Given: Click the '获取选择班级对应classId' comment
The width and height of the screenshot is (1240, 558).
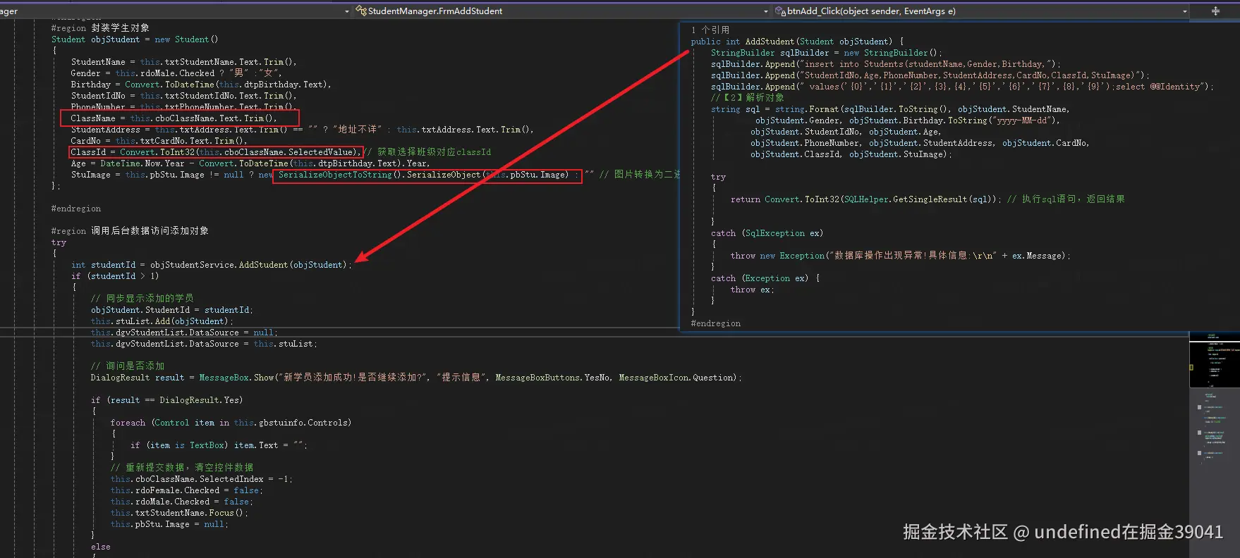Looking at the screenshot, I should click(427, 152).
